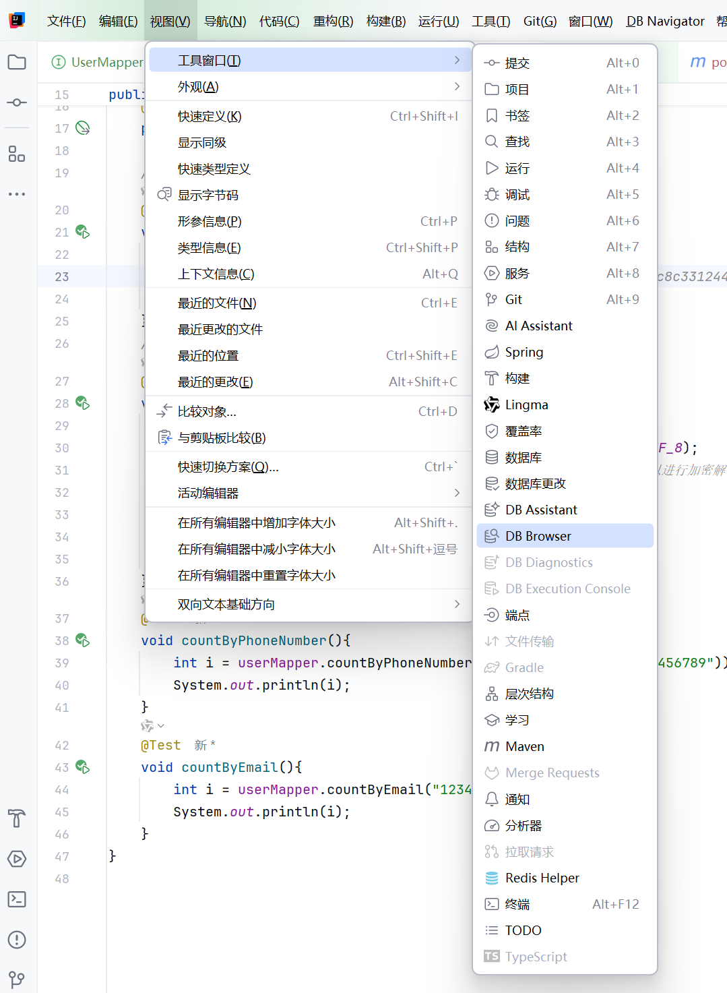Open the 端点 tool window entry
Image resolution: width=727 pixels, height=993 pixels.
tap(565, 615)
